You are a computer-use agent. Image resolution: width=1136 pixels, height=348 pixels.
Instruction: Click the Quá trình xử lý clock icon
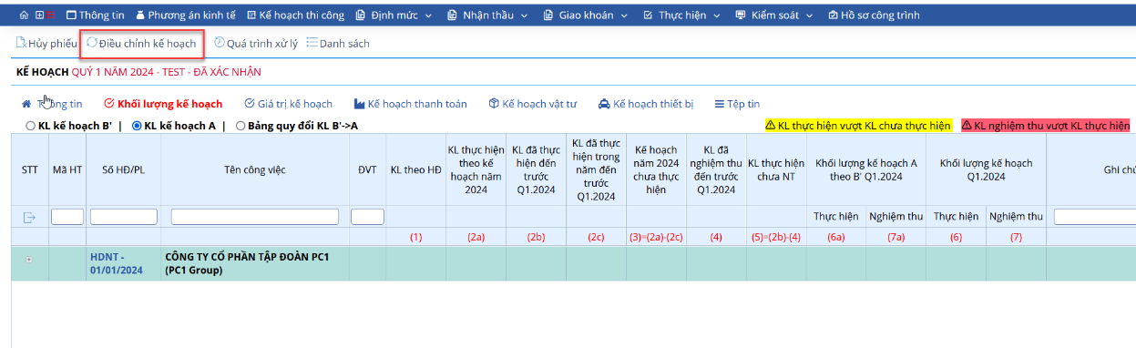219,43
